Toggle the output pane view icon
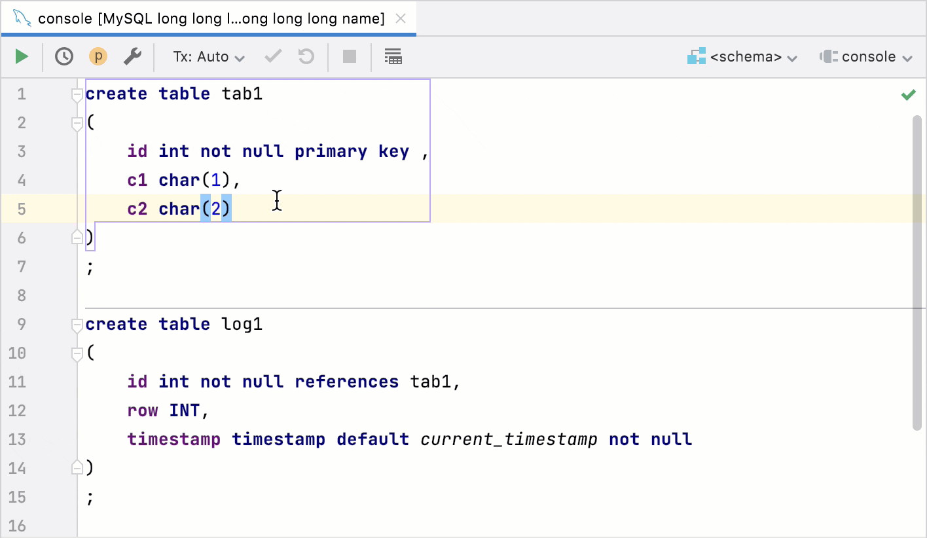Viewport: 927px width, 538px height. [x=393, y=56]
